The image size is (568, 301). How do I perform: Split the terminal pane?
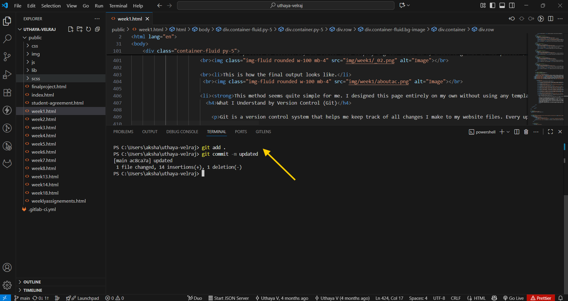(x=517, y=132)
